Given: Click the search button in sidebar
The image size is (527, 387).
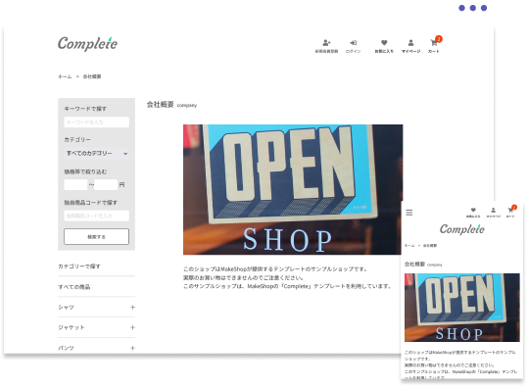Looking at the screenshot, I should coord(96,237).
